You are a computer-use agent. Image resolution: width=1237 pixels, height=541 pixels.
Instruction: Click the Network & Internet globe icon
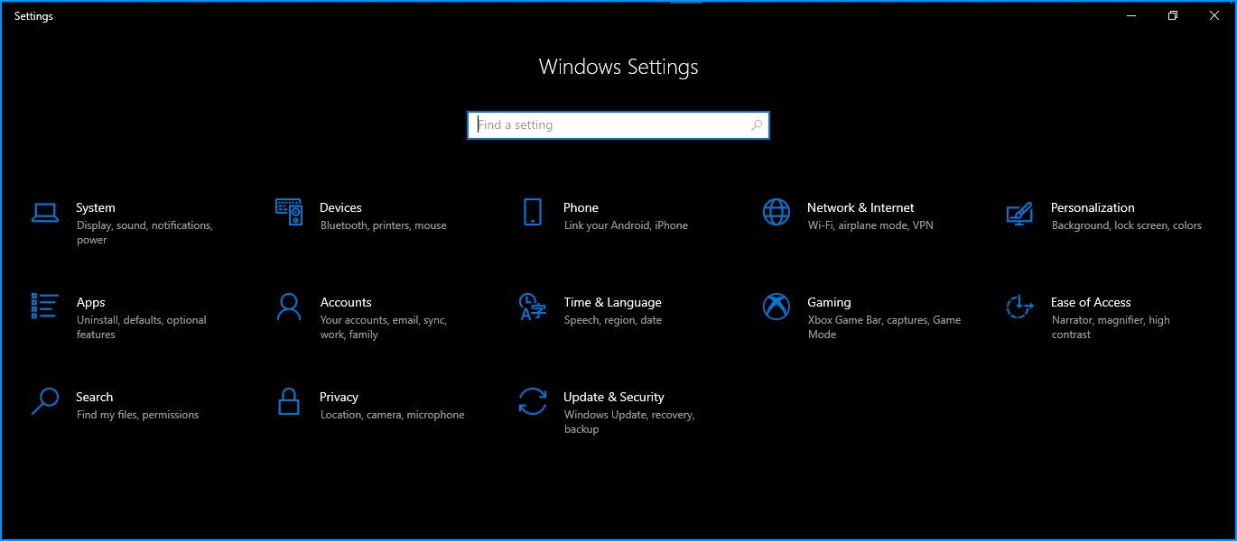(x=777, y=212)
